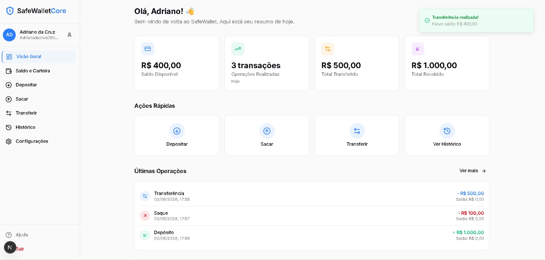Click the Ver Histórico quick-action card label
The height and width of the screenshot is (260, 545).
pyautogui.click(x=447, y=144)
